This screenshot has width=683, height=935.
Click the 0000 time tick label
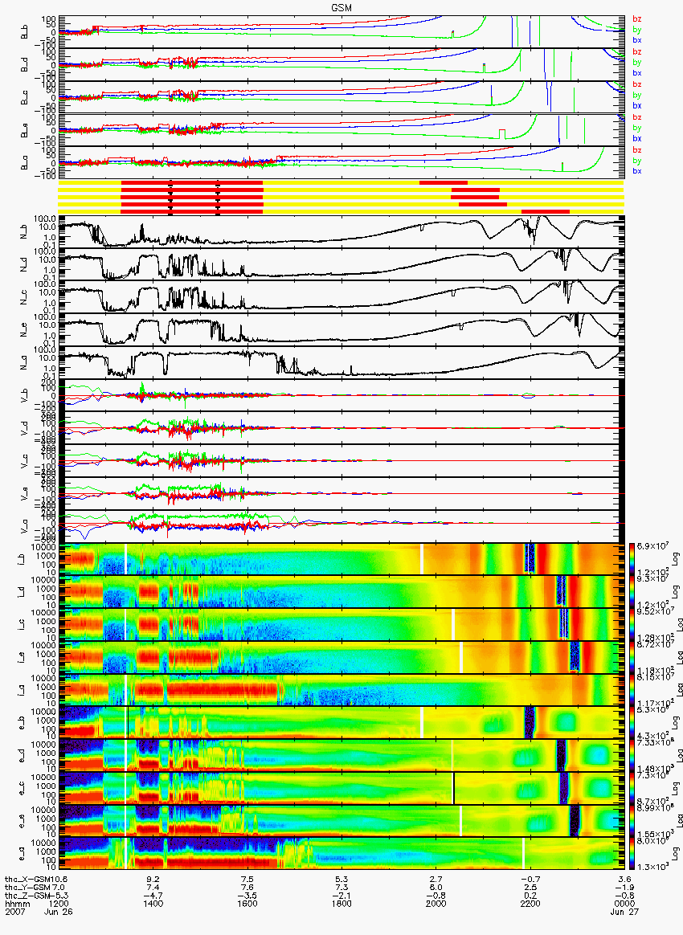point(624,904)
